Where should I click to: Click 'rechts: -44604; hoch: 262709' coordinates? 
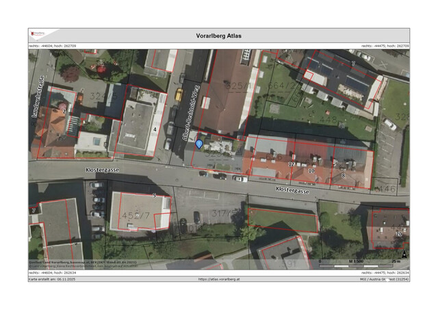tap(52, 46)
